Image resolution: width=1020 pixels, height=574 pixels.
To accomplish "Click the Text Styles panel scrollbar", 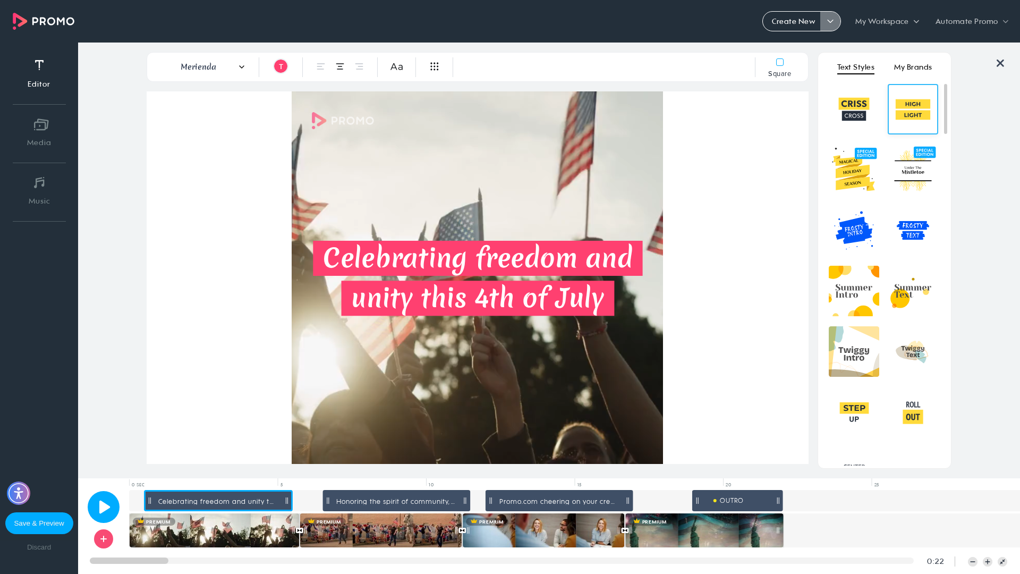I will (x=946, y=109).
